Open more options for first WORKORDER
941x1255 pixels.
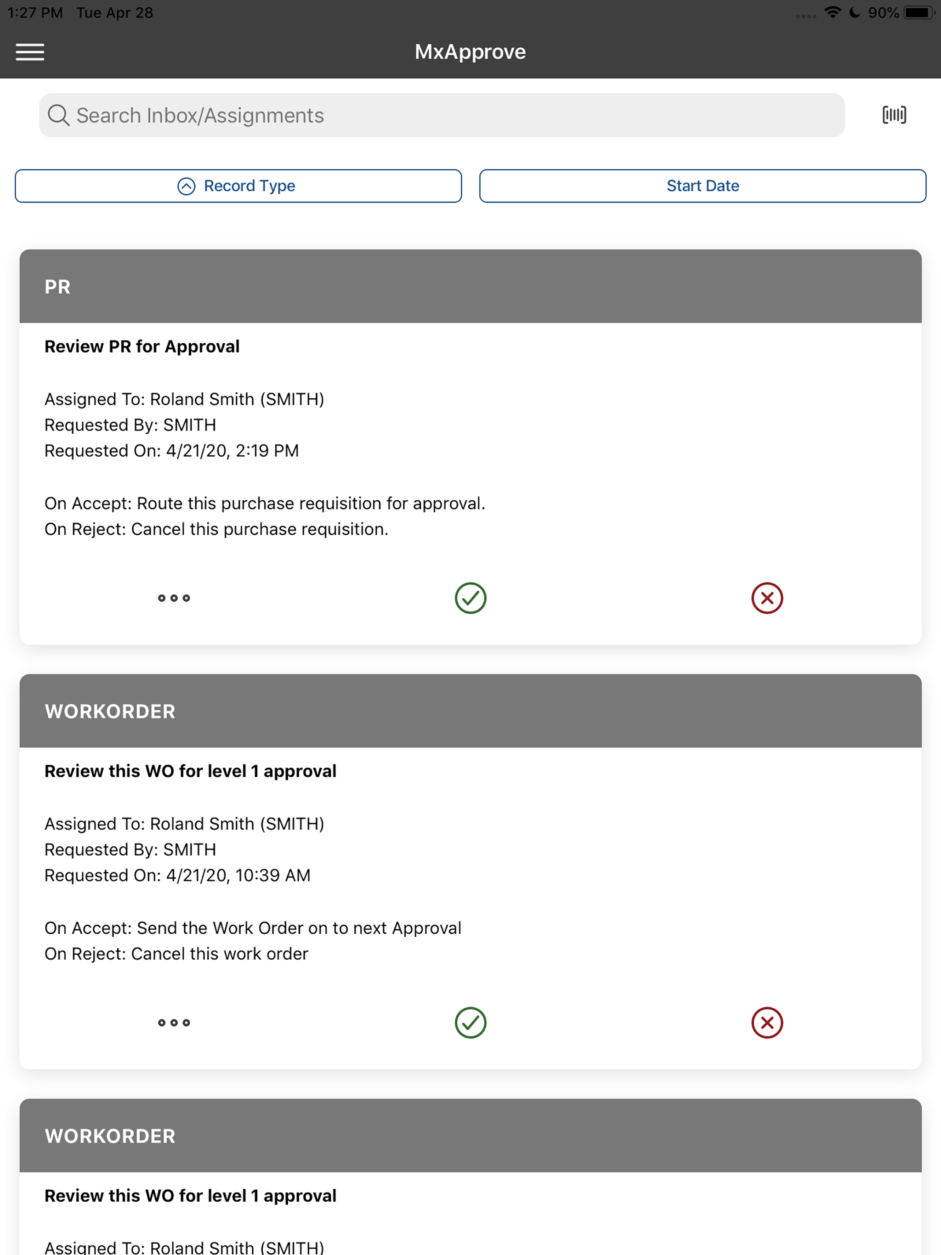(174, 1023)
